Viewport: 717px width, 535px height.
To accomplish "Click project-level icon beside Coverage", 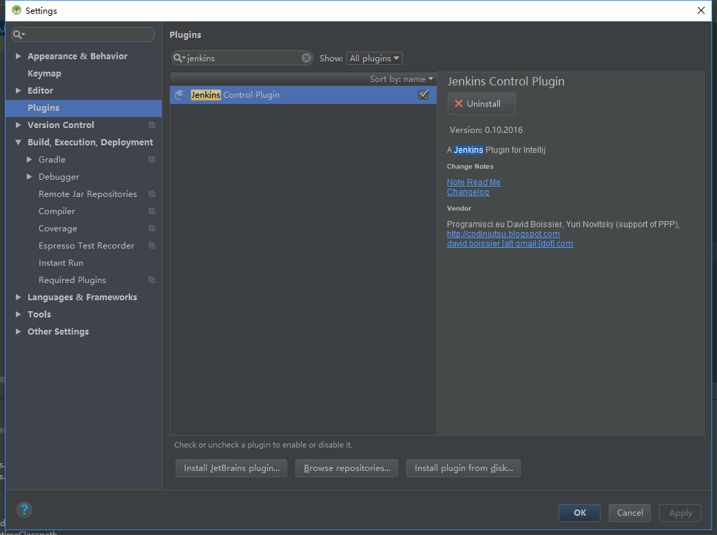I will click(x=152, y=228).
